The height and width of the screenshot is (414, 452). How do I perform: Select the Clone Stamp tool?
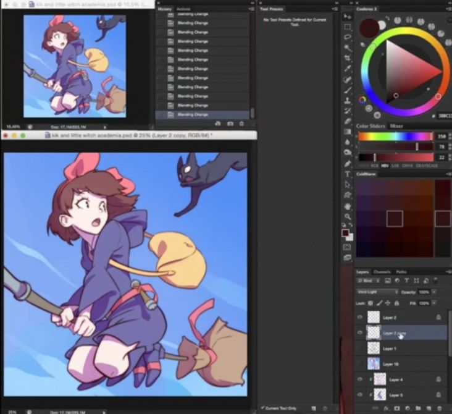[x=348, y=100]
